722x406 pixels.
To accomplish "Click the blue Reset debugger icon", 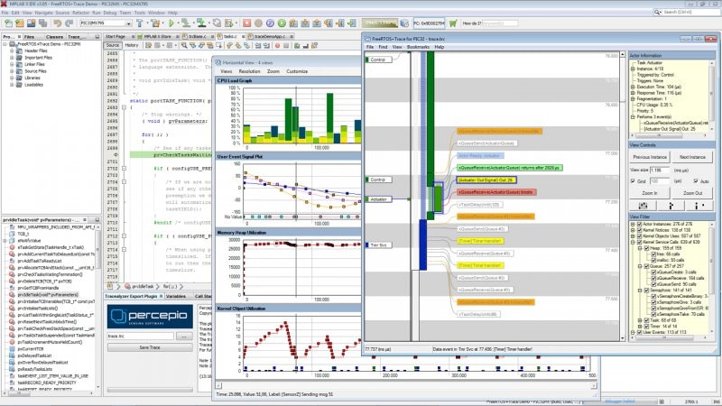I will (x=270, y=23).
